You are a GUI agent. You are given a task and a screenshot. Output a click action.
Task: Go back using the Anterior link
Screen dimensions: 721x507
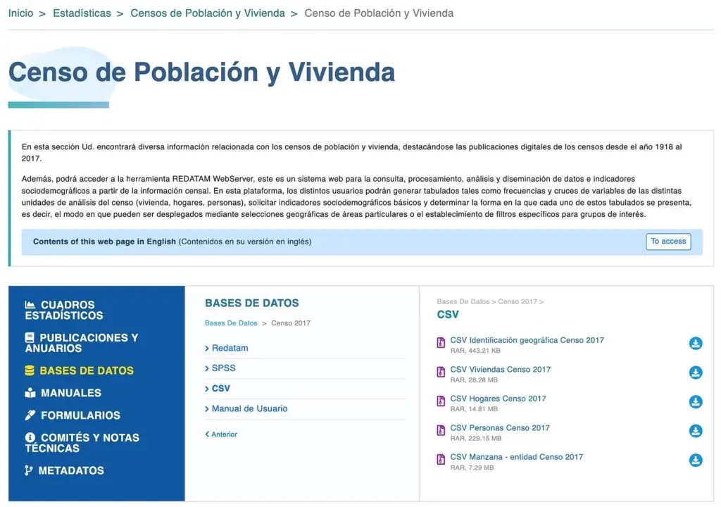[x=220, y=434]
